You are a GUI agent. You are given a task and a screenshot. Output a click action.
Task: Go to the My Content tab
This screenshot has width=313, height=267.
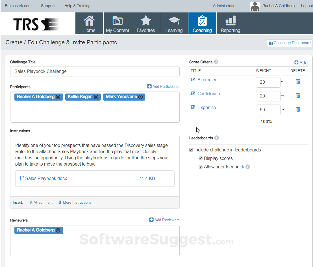tap(118, 23)
